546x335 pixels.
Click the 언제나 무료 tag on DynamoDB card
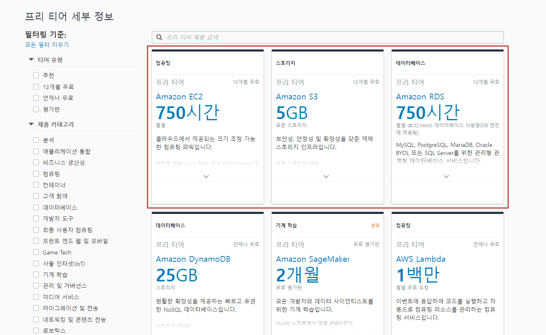click(246, 244)
